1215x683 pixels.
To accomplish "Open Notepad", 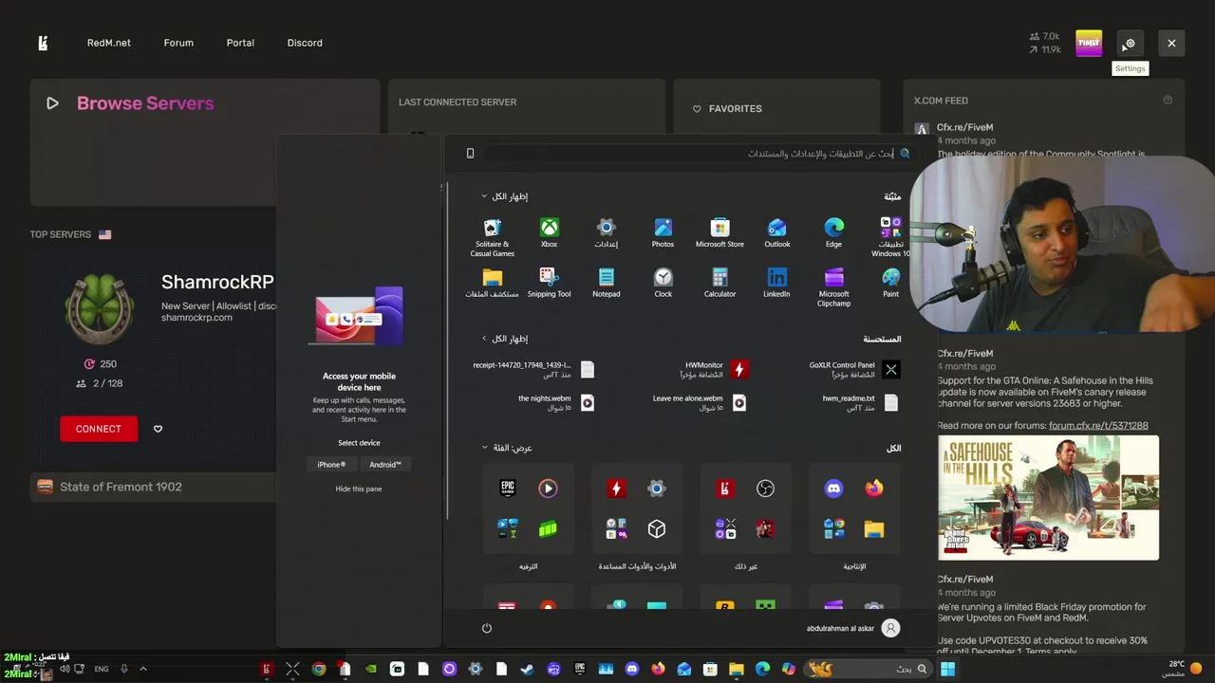I will tap(606, 283).
